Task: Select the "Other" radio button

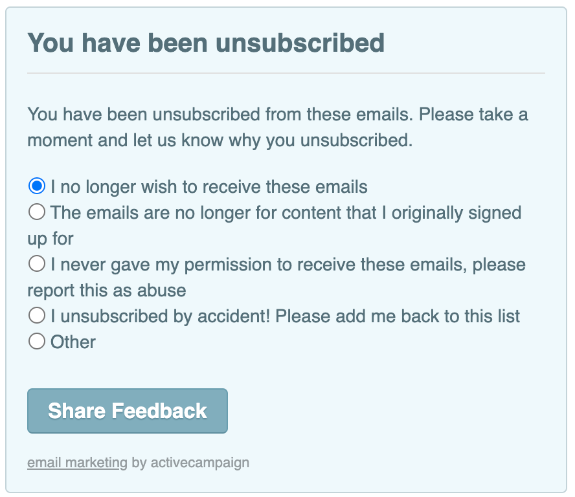Action: [x=37, y=341]
